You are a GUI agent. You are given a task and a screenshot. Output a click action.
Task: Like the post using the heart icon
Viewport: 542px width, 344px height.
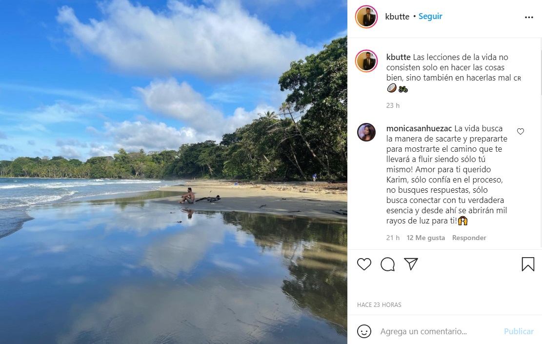pyautogui.click(x=364, y=264)
